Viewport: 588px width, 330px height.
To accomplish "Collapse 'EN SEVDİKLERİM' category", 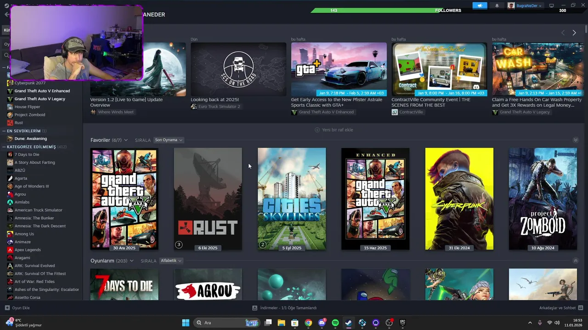I will pos(4,131).
